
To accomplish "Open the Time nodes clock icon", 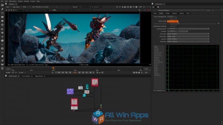I will [2, 13].
